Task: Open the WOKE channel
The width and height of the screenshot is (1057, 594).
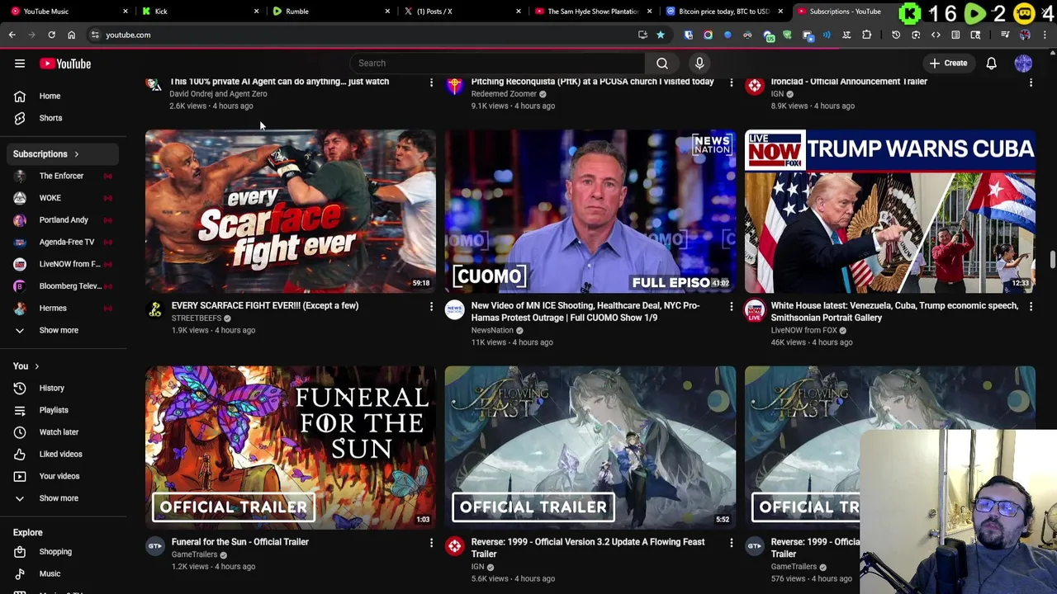Action: (x=62, y=198)
